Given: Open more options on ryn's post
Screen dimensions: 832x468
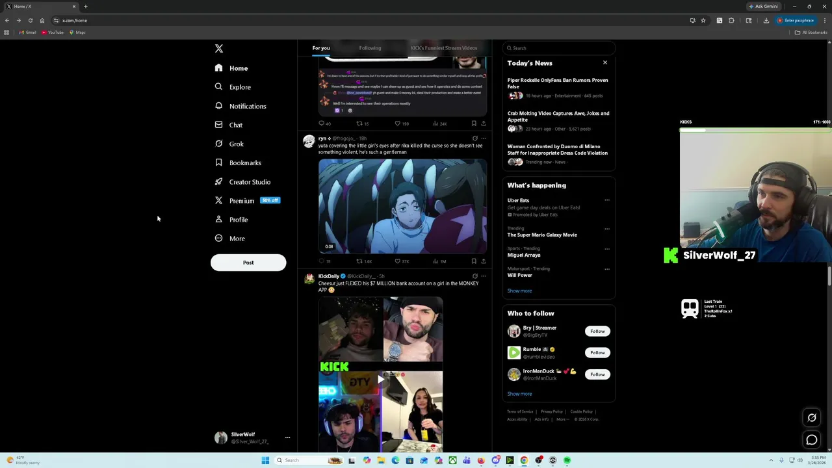Looking at the screenshot, I should (x=484, y=138).
